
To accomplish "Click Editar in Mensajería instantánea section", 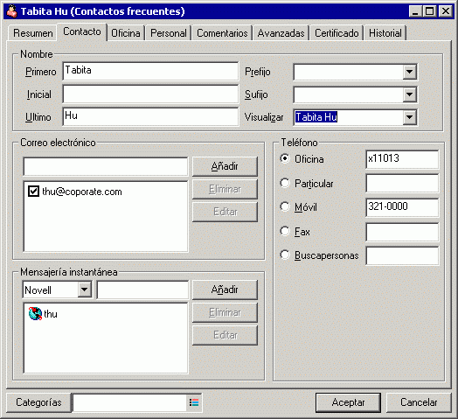I will 225,335.
